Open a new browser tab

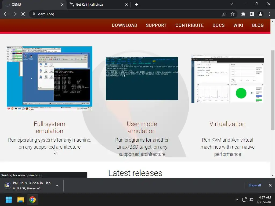coord(137,5)
